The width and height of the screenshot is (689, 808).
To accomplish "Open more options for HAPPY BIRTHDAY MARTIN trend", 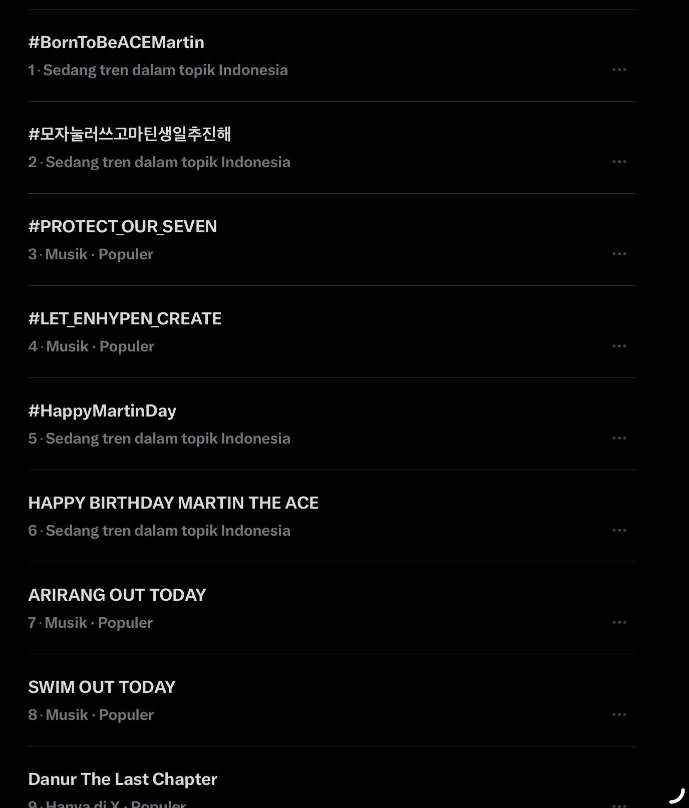I will (x=619, y=531).
